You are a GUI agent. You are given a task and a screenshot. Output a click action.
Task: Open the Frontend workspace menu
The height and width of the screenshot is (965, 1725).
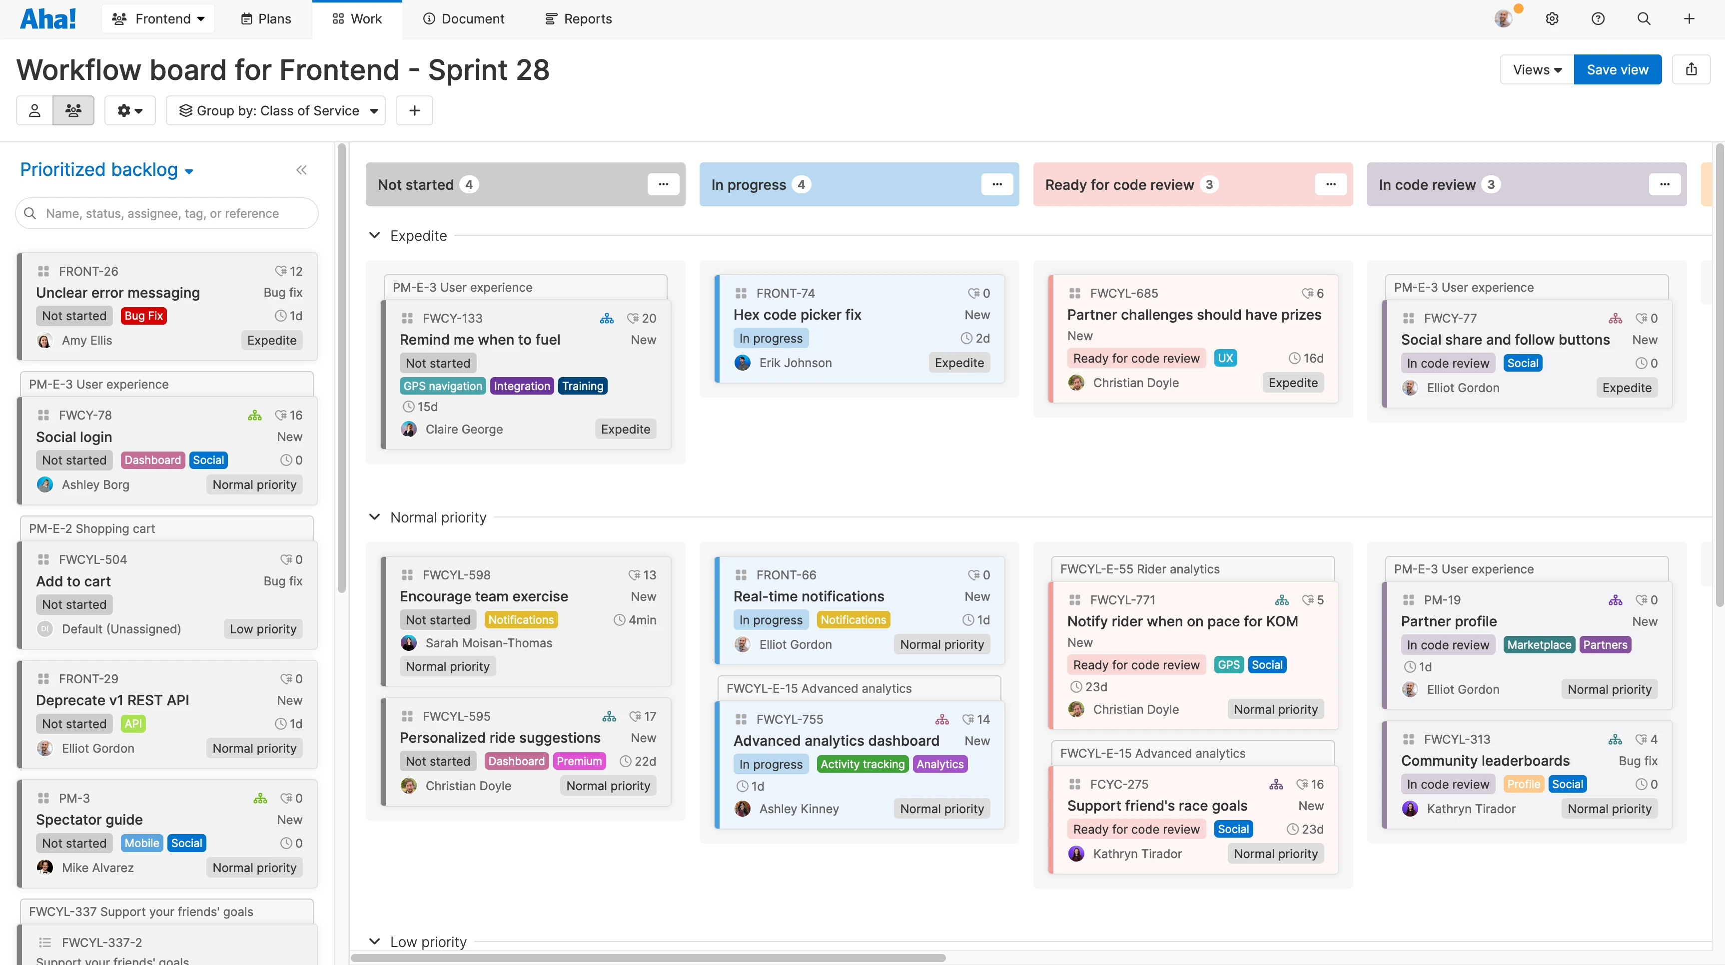point(158,18)
